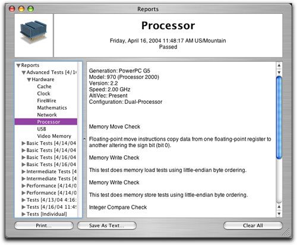Image resolution: width=297 pixels, height=245 pixels.
Task: Collapse the Hardware disclosure triangle
Action: 29,79
